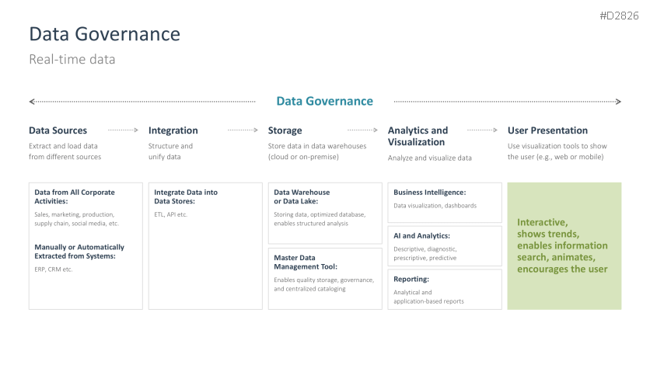Select the Storage stage heading
Viewport: 650px width, 365px height.
click(285, 130)
